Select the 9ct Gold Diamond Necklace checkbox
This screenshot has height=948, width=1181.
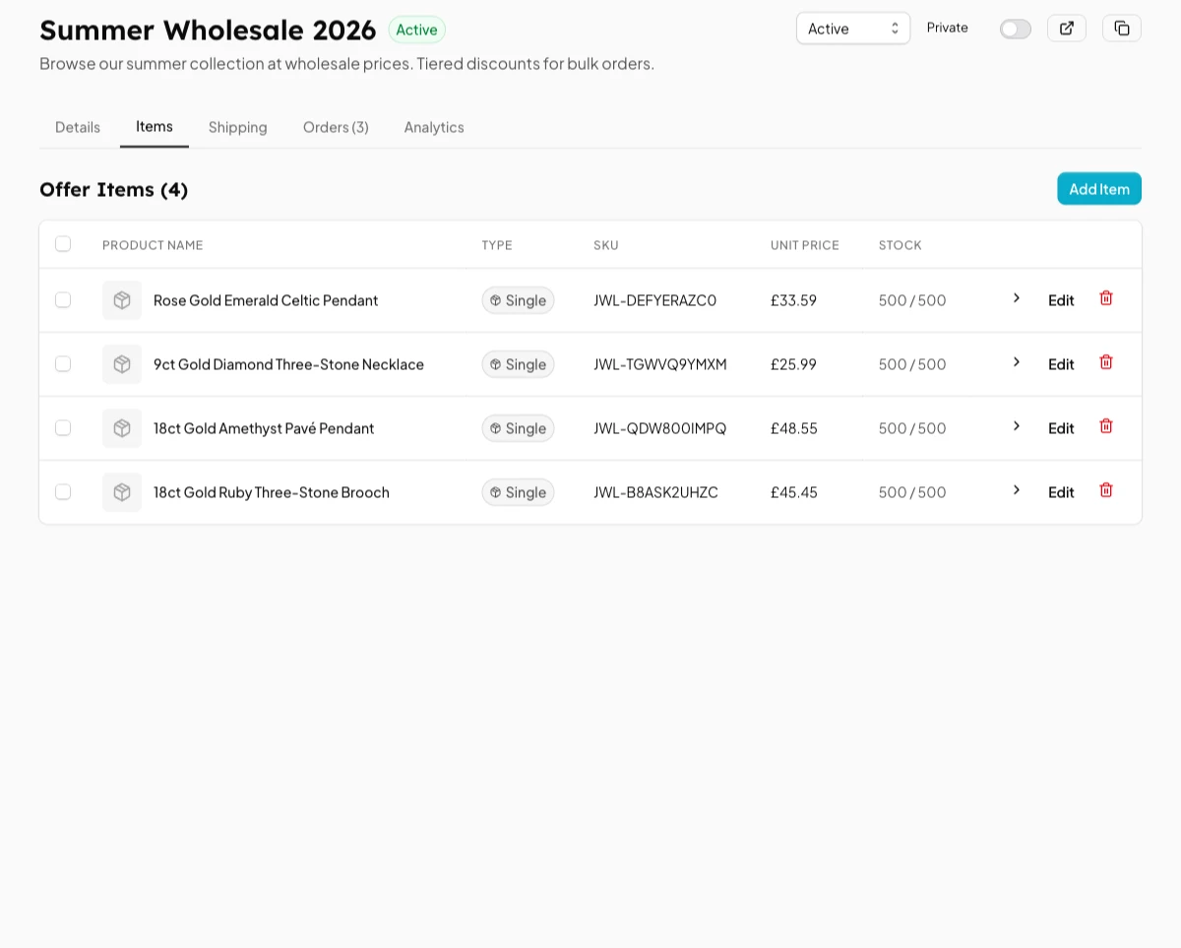[63, 364]
